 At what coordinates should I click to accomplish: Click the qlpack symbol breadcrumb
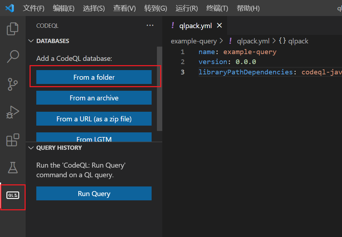coord(294,41)
